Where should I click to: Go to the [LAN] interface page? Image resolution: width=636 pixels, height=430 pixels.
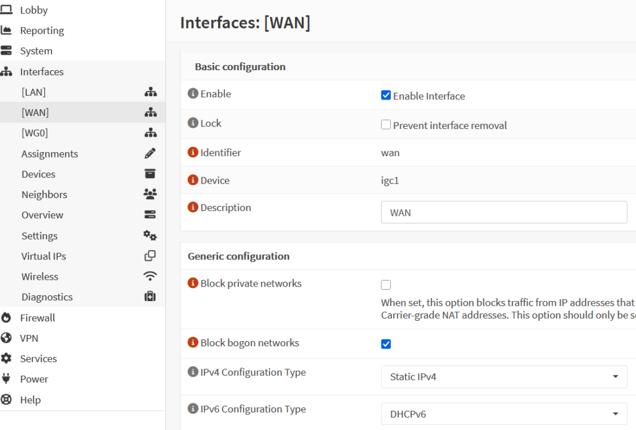tap(34, 92)
